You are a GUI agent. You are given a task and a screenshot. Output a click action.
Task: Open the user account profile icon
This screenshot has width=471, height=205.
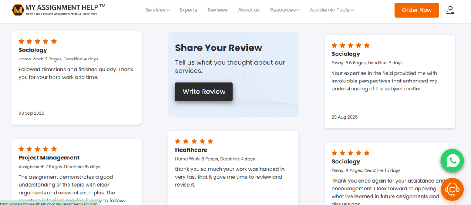tap(450, 10)
